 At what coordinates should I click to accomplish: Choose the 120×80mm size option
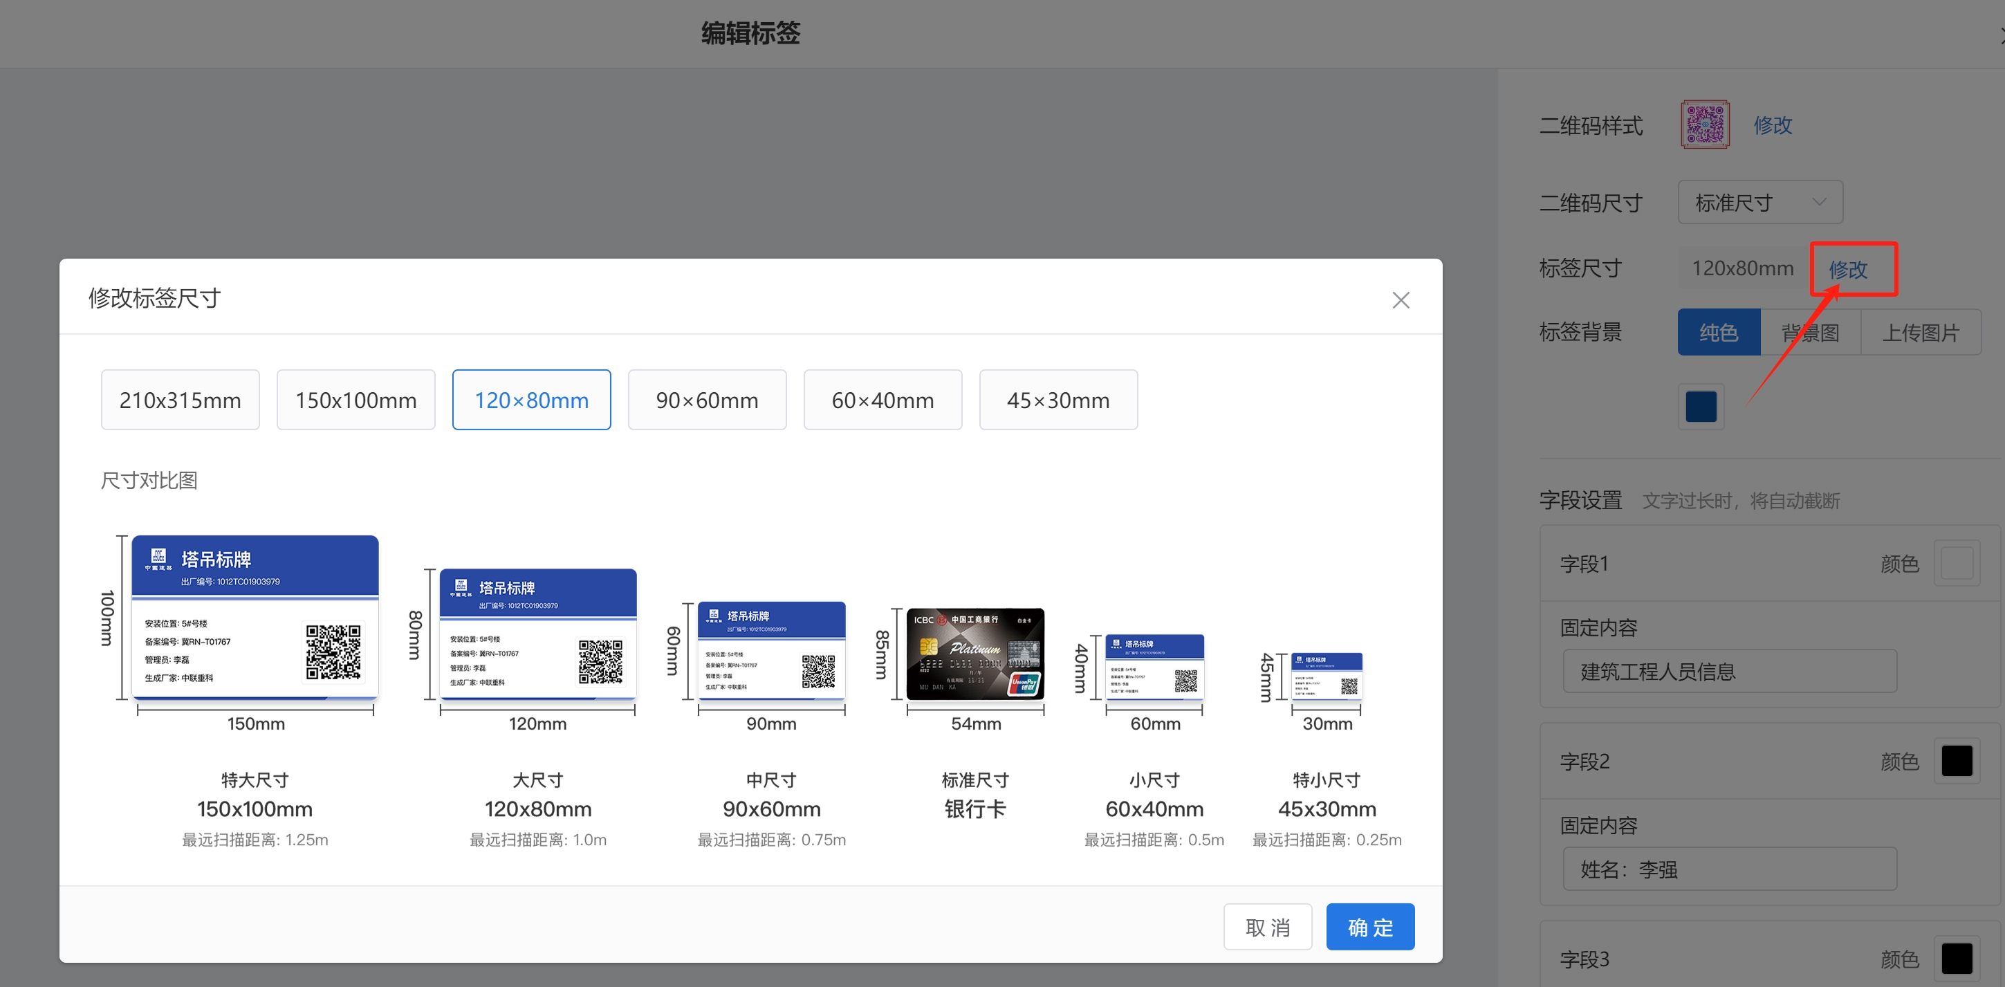tap(532, 399)
